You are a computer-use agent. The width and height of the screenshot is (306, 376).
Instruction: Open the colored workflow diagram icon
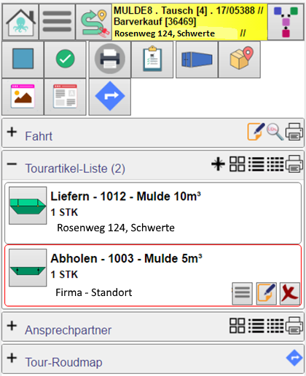286,22
